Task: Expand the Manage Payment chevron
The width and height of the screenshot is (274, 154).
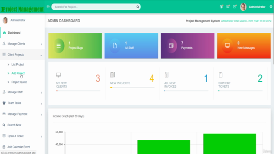Action: pos(42,115)
